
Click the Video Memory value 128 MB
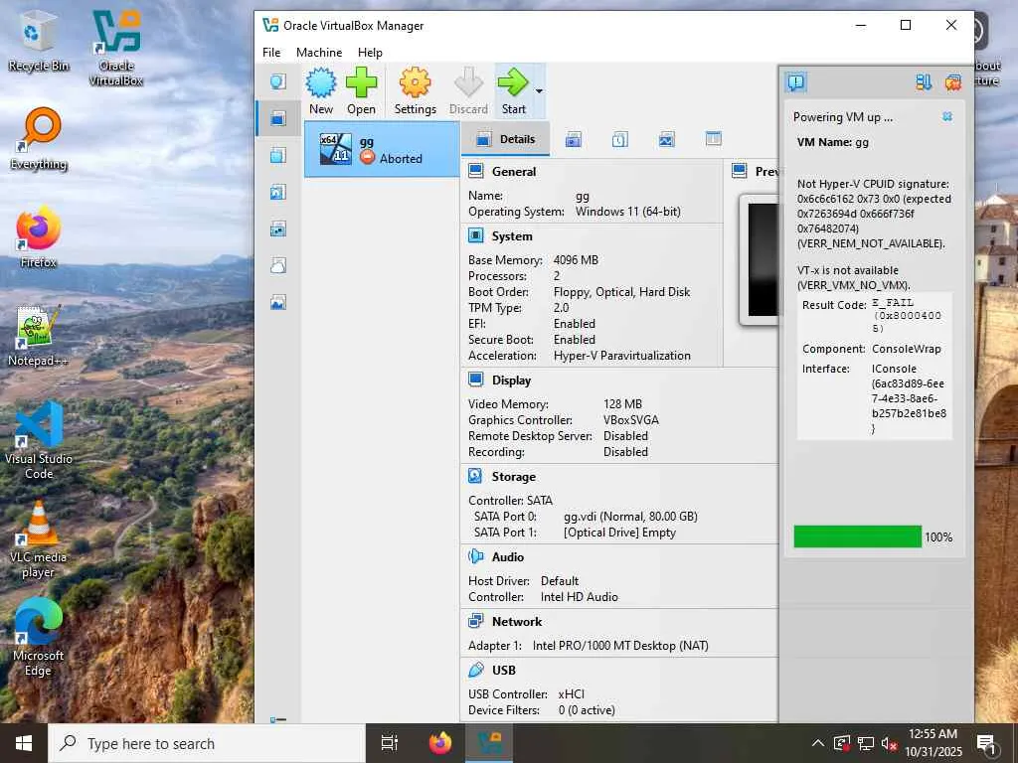click(x=622, y=403)
